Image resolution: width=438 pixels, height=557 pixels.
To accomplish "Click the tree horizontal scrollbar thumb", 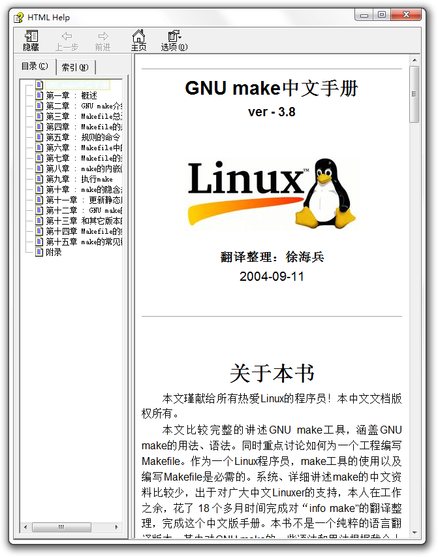I will pos(61,527).
